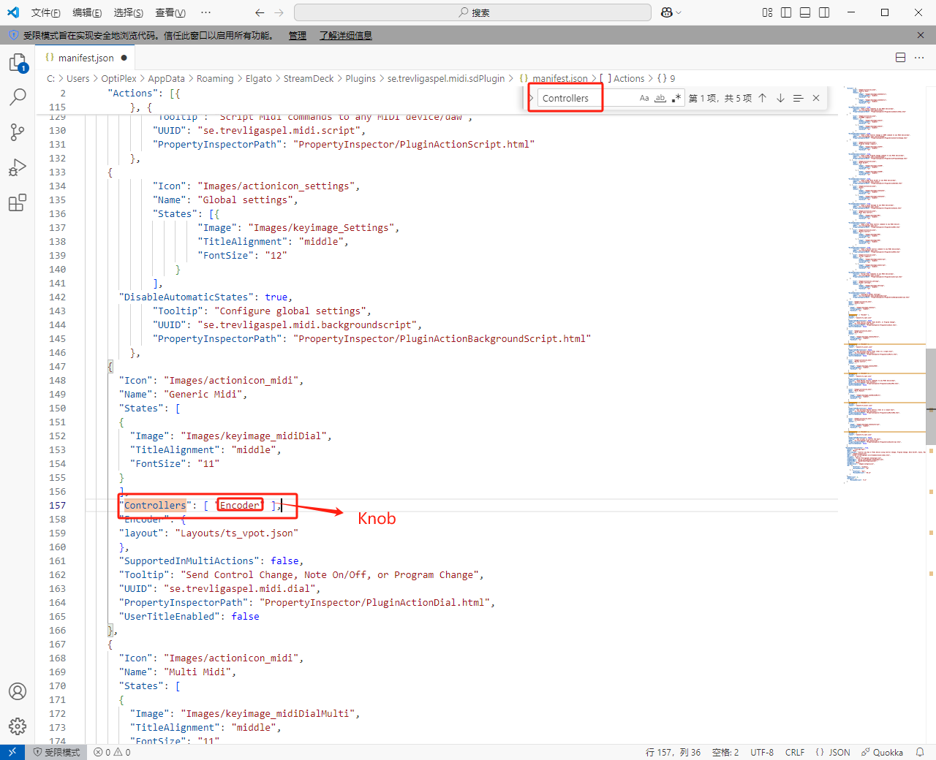Click the 空格: 2 indentation setting
936x760 pixels.
[725, 752]
